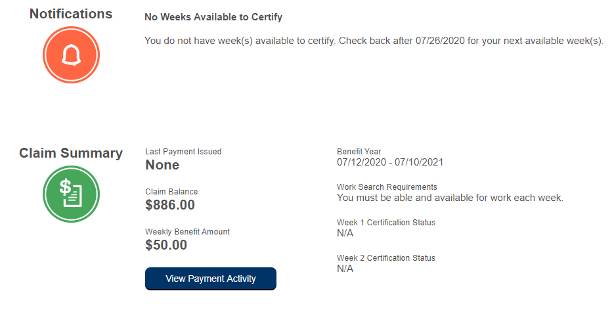Click the $886.00 claim balance amount
This screenshot has height=312, width=614.
[170, 205]
